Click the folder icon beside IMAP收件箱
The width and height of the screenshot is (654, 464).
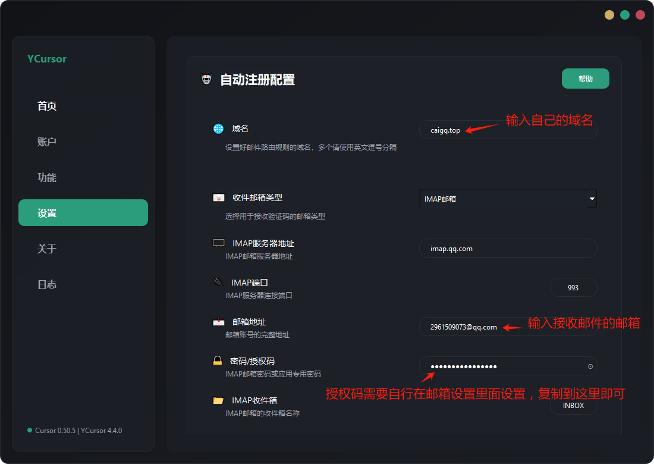(x=218, y=400)
